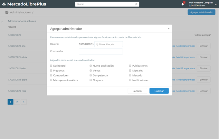Image resolution: width=219 pixels, height=139 pixels.
Task: Tick the Notificaciones checkbox
Action: [x=130, y=80]
